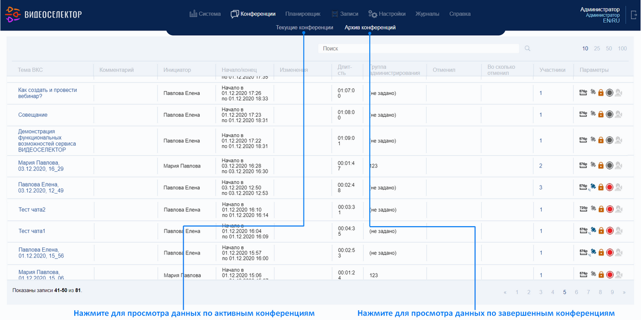Screen dimensions: 641x320
Task: Show 50 records per page
Action: point(609,49)
